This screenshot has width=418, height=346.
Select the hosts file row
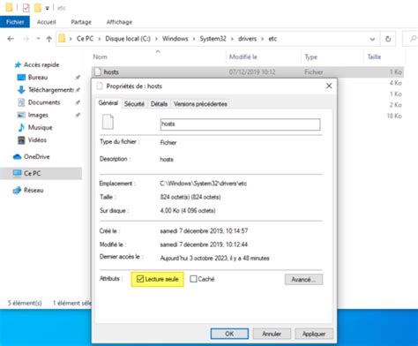coord(248,72)
